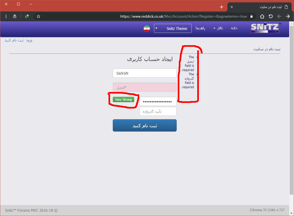
Task: Go to the browser home page icon
Action: 262,16
